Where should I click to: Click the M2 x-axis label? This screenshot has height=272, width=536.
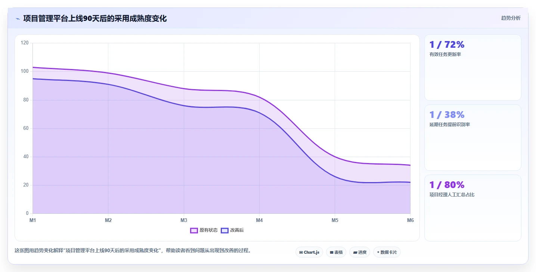[x=108, y=220]
